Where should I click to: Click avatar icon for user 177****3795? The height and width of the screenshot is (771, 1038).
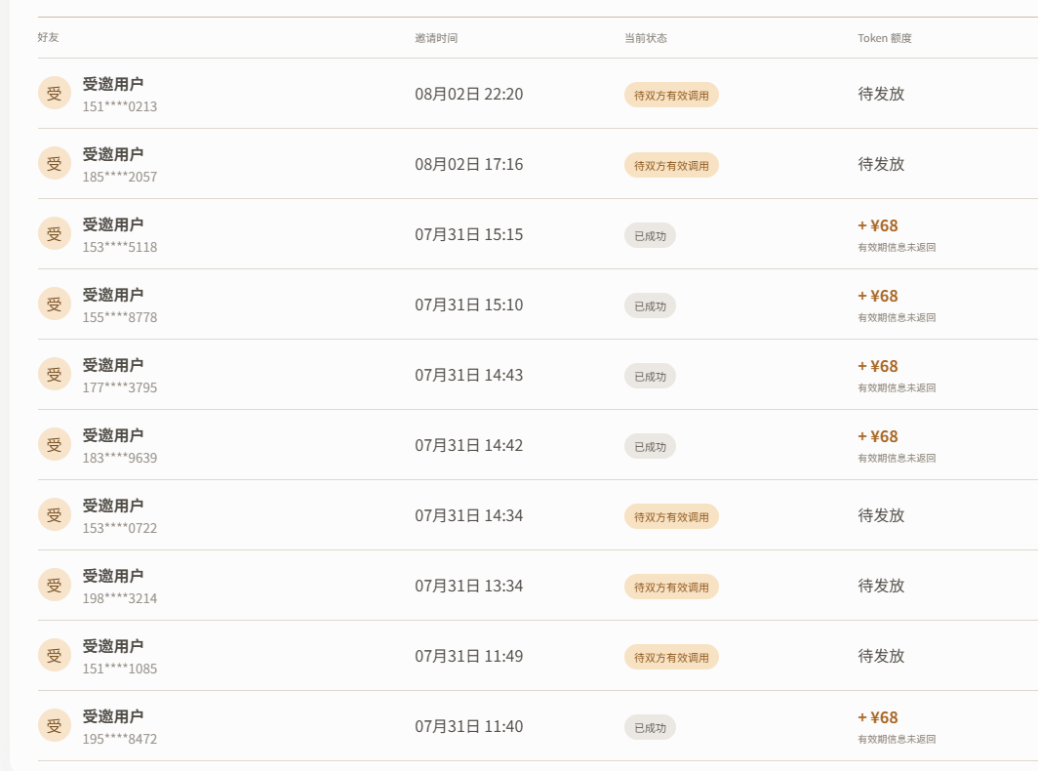[55, 374]
